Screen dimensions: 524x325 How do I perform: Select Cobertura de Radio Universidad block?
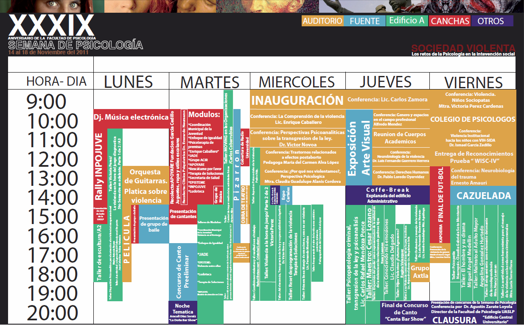[x=245, y=147]
